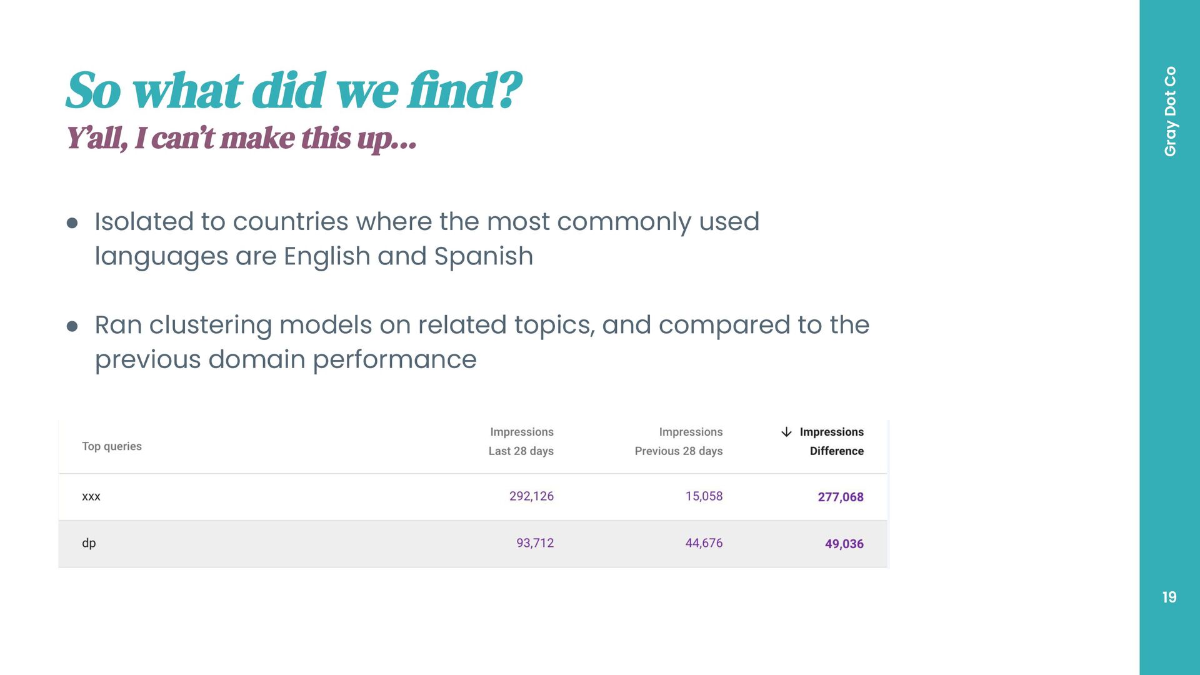
Task: Click the "dp" query row label
Action: [x=89, y=543]
